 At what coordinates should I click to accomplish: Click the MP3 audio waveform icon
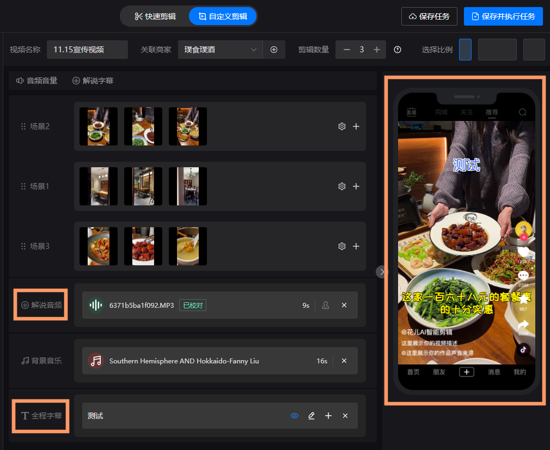(95, 305)
